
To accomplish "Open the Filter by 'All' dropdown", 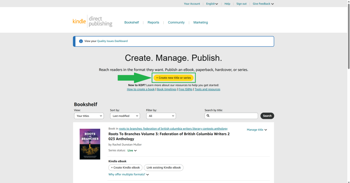I will click(x=161, y=116).
